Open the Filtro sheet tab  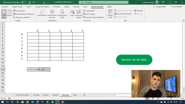click(x=75, y=95)
